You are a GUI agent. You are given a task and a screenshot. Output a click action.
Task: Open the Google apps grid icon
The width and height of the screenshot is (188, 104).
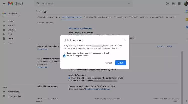click(179, 4)
